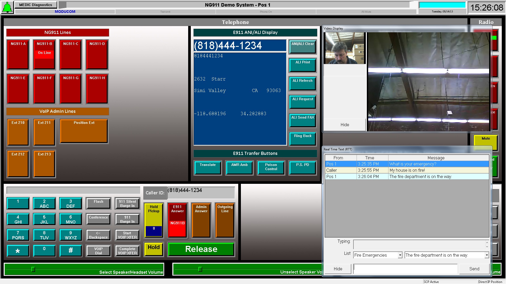Click the green alarm bell icon
506x284 pixels.
pyautogui.click(x=7, y=7)
